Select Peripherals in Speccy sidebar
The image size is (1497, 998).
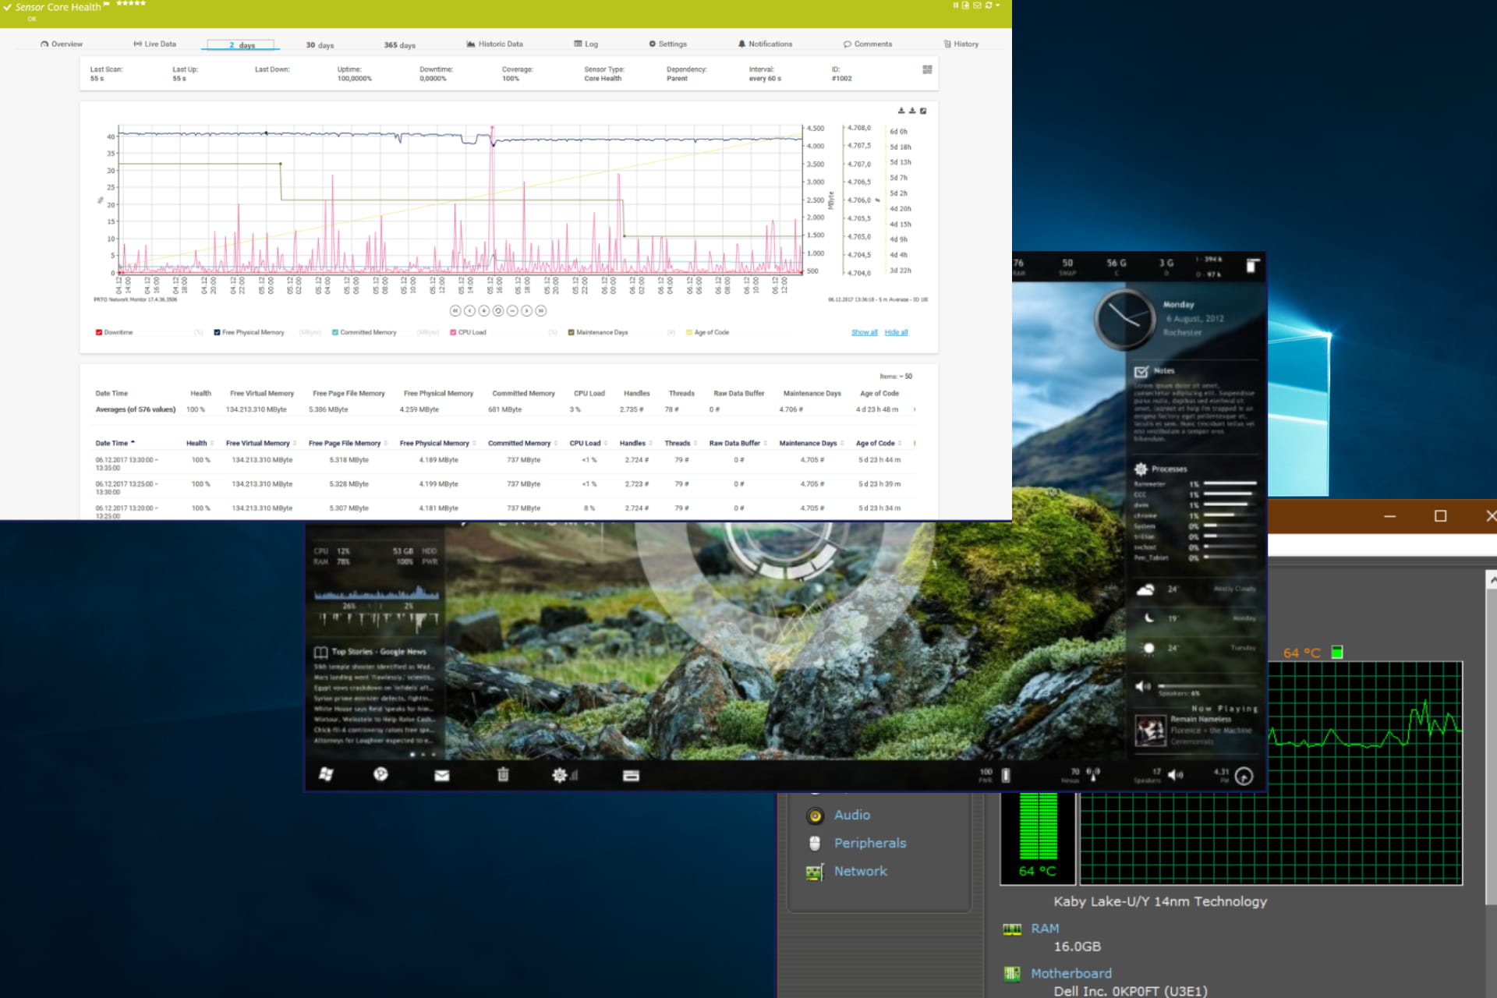pyautogui.click(x=870, y=843)
